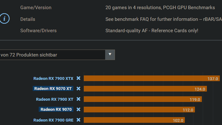Open the highlighted Radeon RX 9070 XT link
The width and height of the screenshot is (222, 125).
53,88
